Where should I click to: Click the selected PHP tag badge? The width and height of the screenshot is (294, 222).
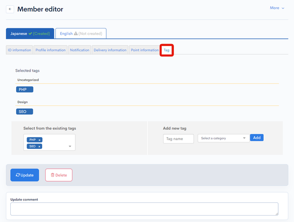[x=25, y=90]
